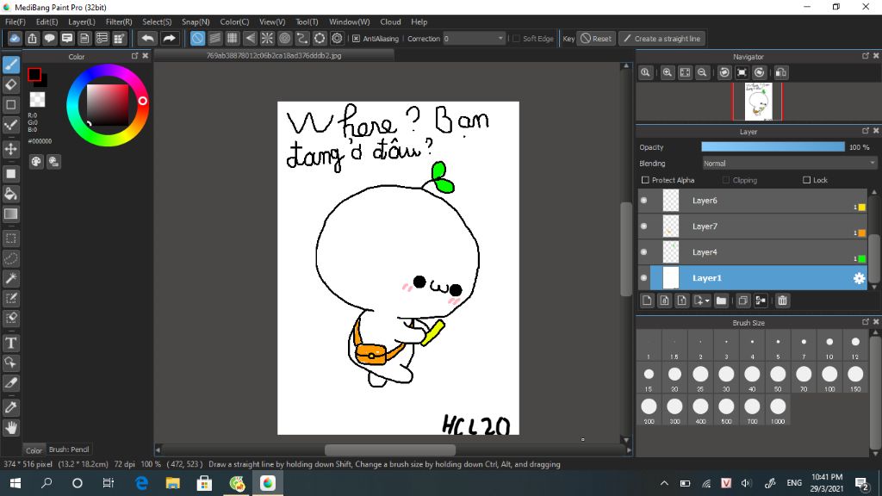Viewport: 882px width, 496px height.
Task: Select the Hand pan tool
Action: point(10,428)
